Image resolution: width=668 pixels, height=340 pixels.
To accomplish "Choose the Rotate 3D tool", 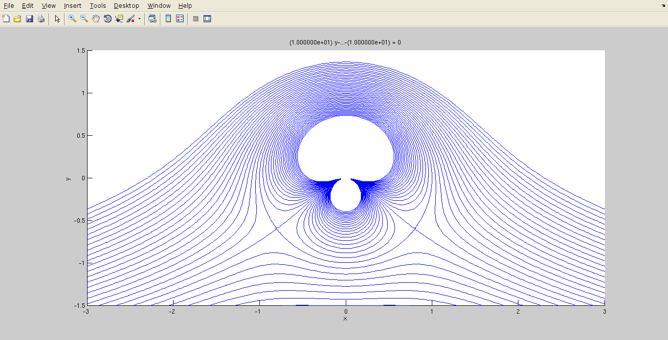I will (x=108, y=19).
